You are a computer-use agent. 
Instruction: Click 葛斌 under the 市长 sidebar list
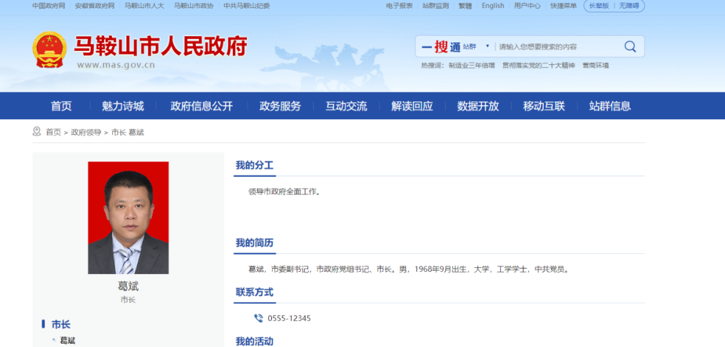pos(68,340)
